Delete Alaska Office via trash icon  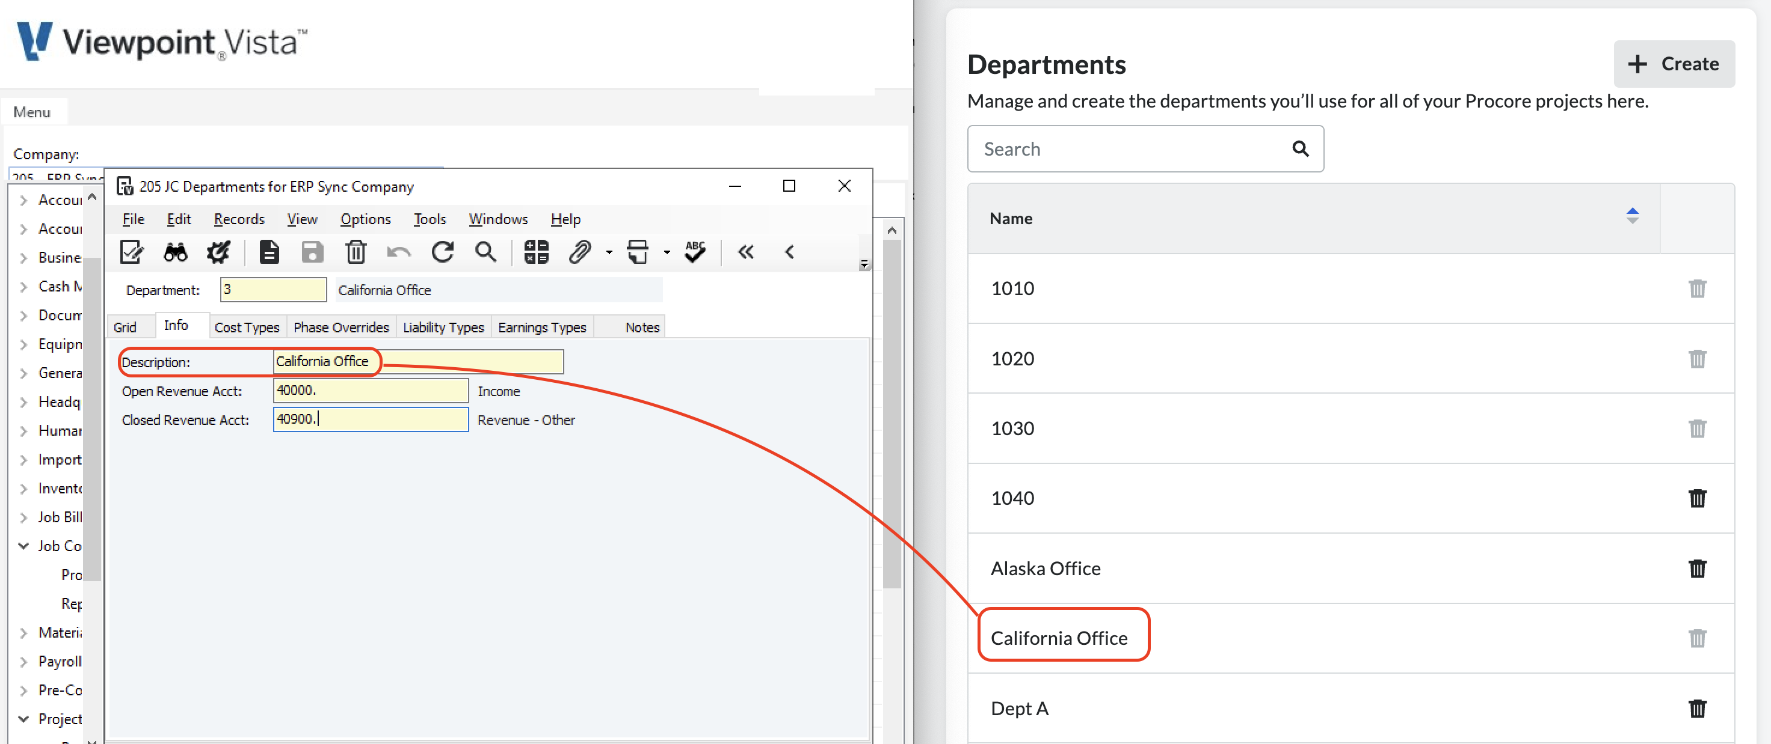1697,568
